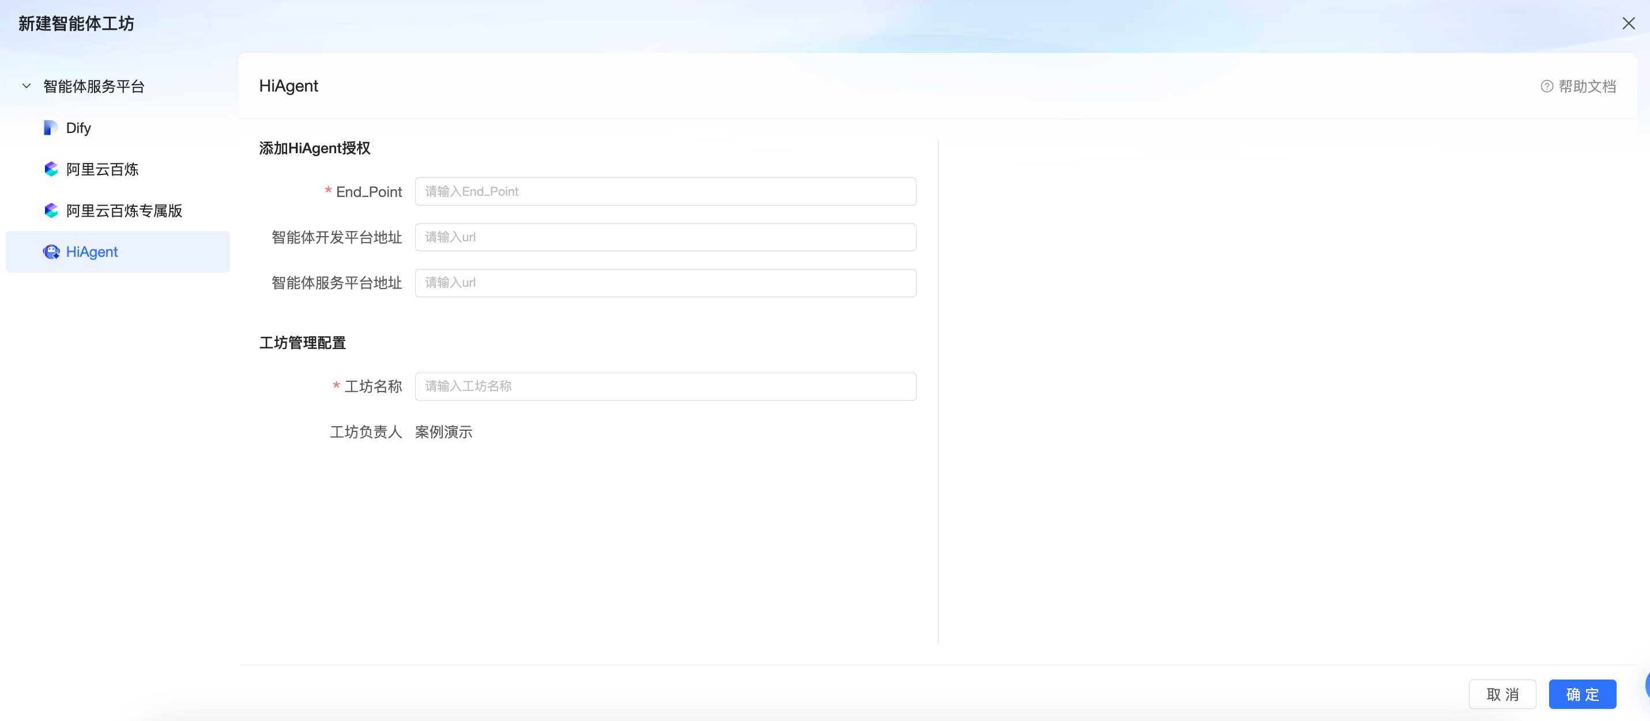The height and width of the screenshot is (721, 1650).
Task: Click the 智能体服务平台 group label
Action: pos(93,86)
